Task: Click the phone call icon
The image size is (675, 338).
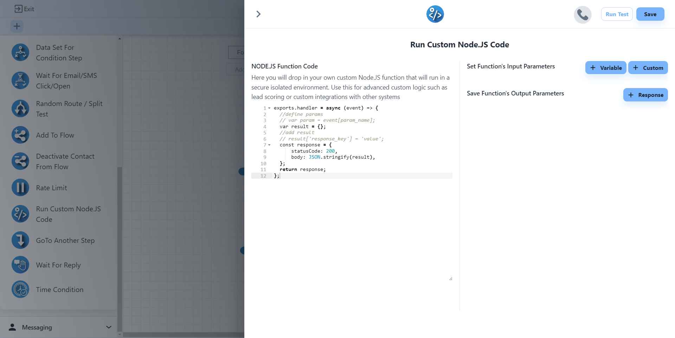Action: coord(583,15)
